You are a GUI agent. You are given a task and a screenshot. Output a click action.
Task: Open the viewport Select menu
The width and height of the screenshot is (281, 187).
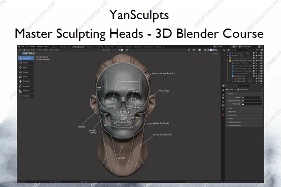(x=46, y=50)
